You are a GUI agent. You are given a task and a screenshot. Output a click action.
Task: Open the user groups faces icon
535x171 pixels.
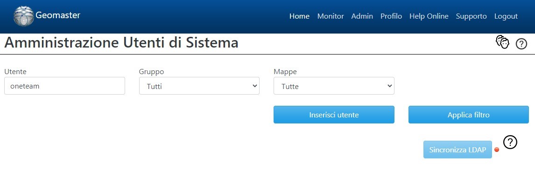point(502,42)
